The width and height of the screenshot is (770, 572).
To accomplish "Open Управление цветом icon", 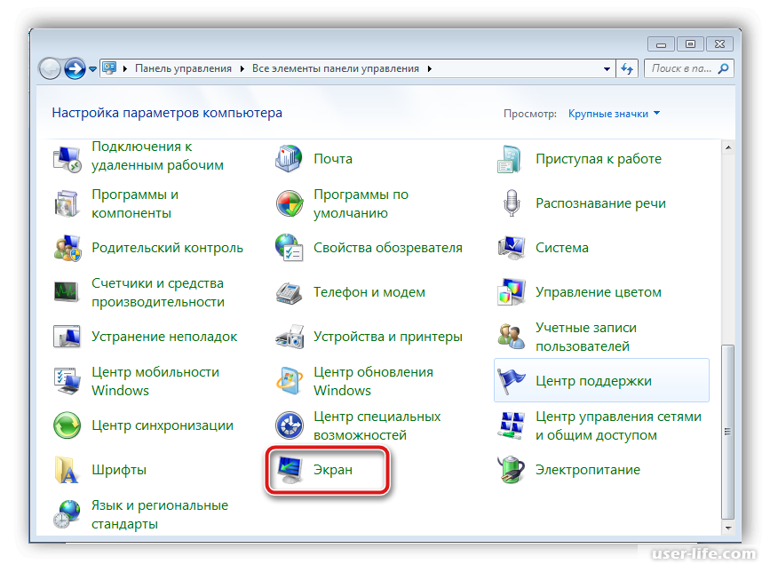I will [x=512, y=292].
